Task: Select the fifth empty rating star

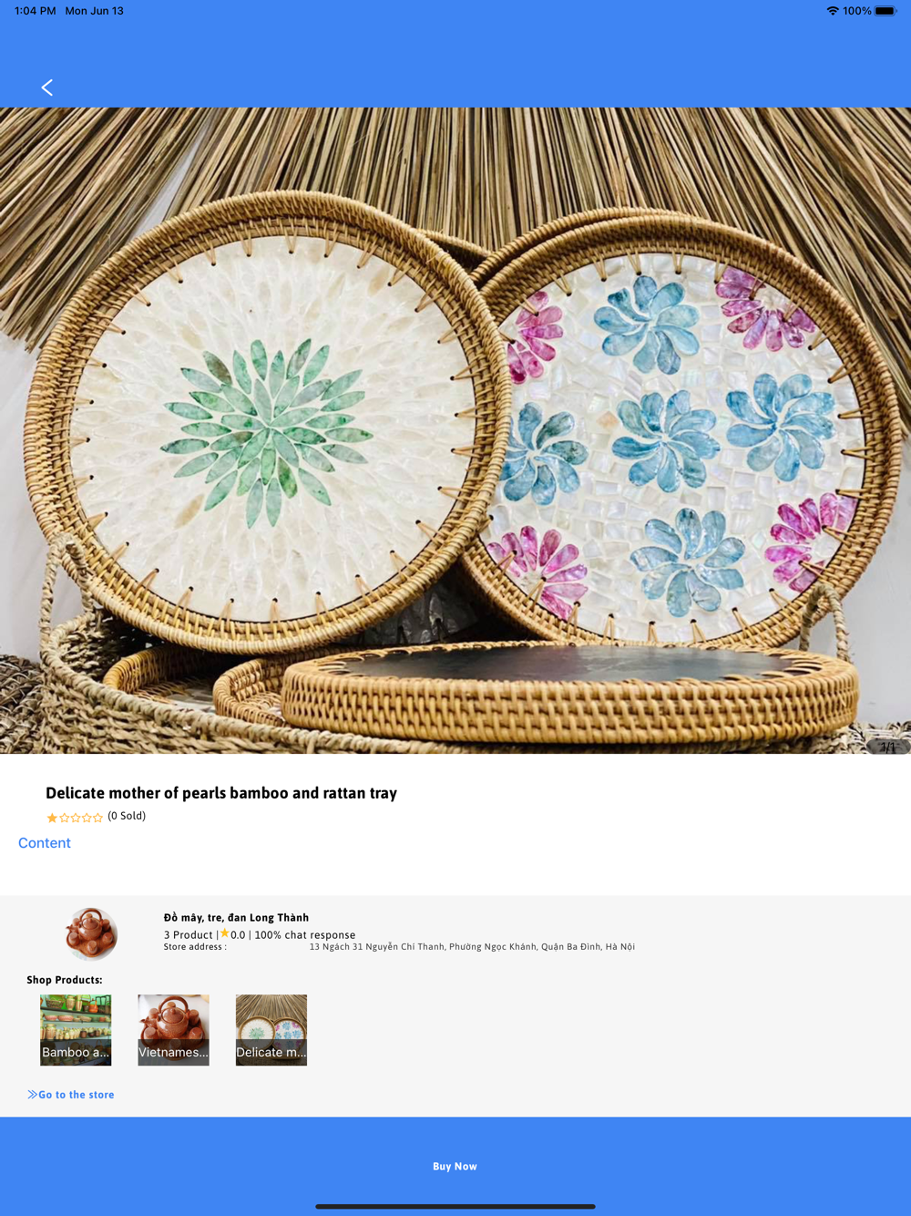Action: [x=97, y=818]
